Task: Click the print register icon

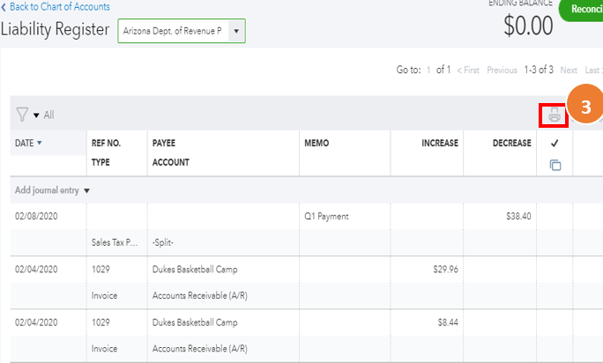Action: (x=554, y=115)
